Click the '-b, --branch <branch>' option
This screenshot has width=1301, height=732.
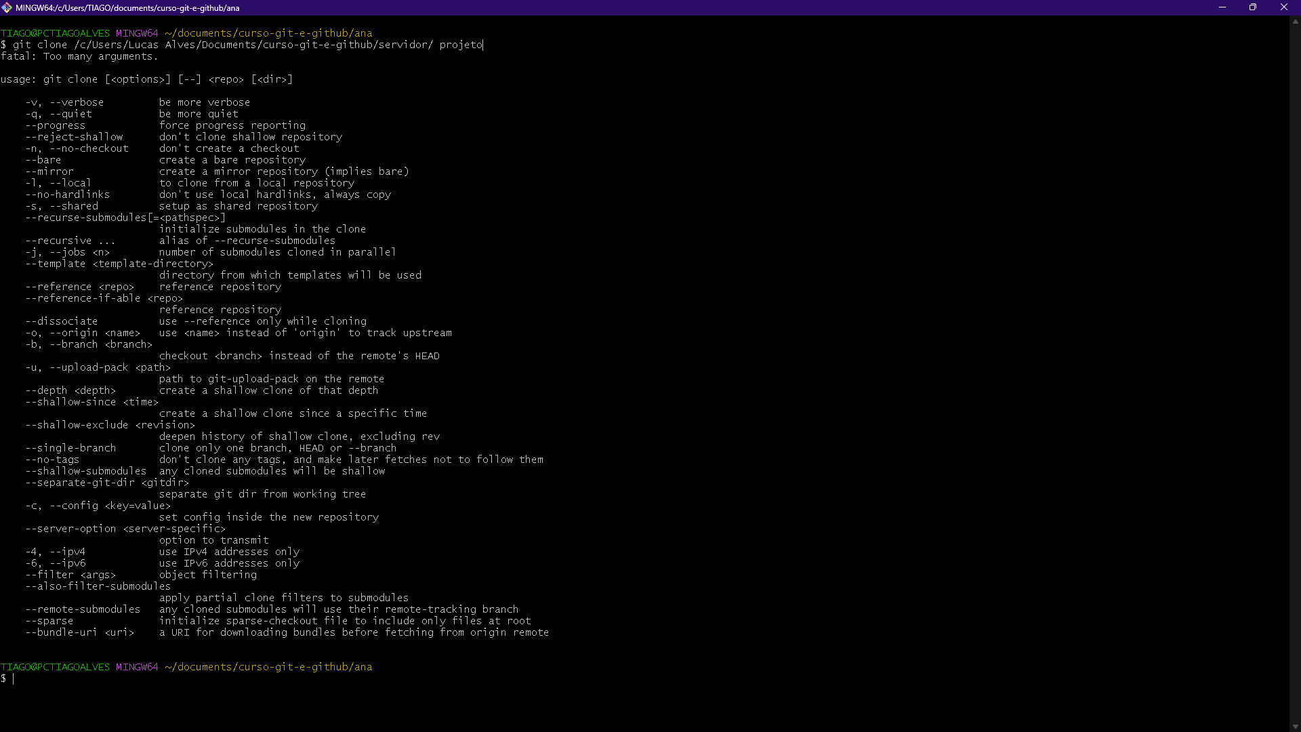(89, 344)
